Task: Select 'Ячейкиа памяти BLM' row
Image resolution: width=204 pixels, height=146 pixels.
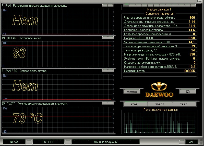Action: 160,59
